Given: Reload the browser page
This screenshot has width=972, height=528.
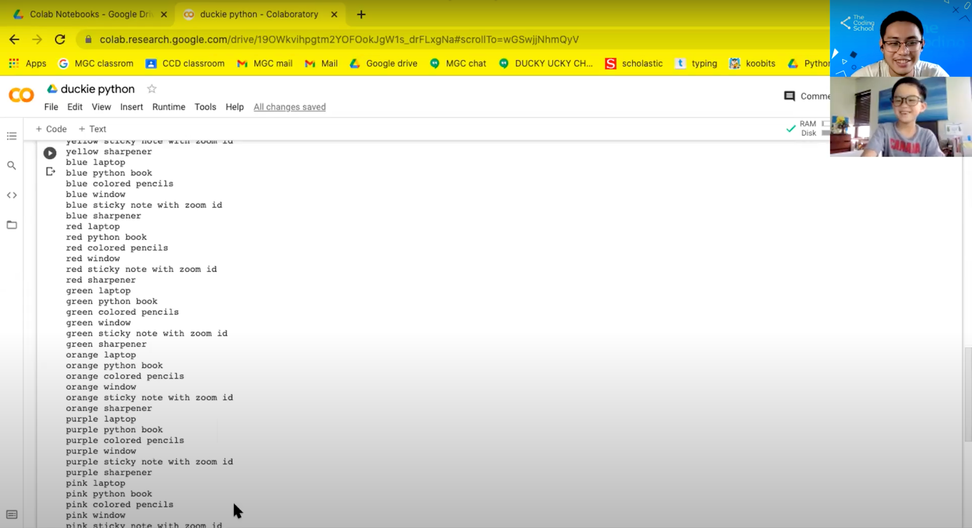Looking at the screenshot, I should (x=60, y=39).
